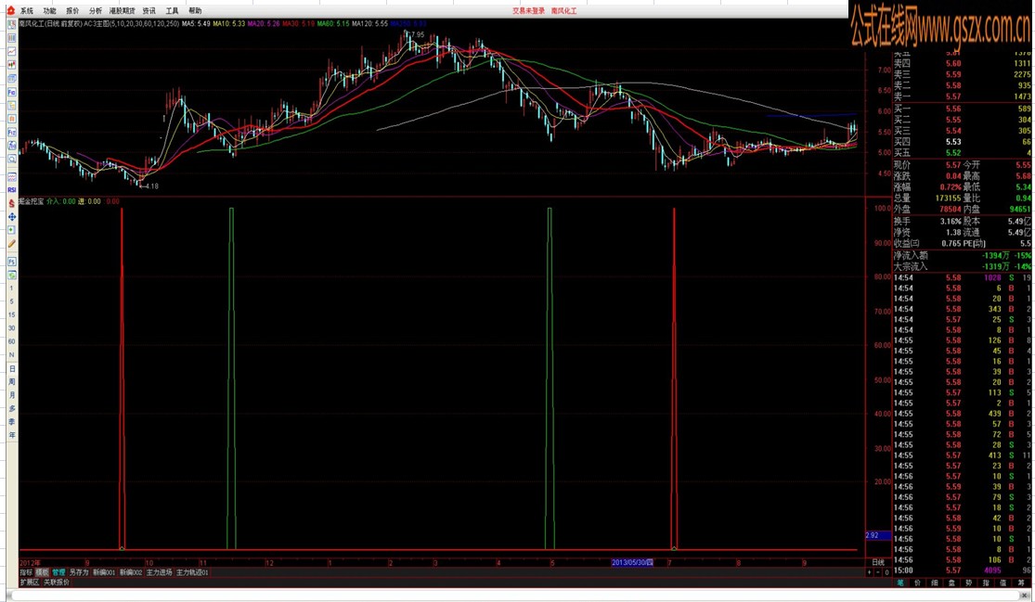
Task: Open the 系统 menu
Action: pyautogui.click(x=26, y=10)
